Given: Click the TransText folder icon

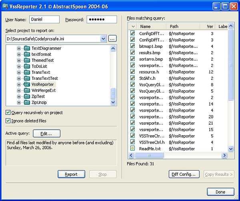Looking at the screenshot, I should 27,72.
